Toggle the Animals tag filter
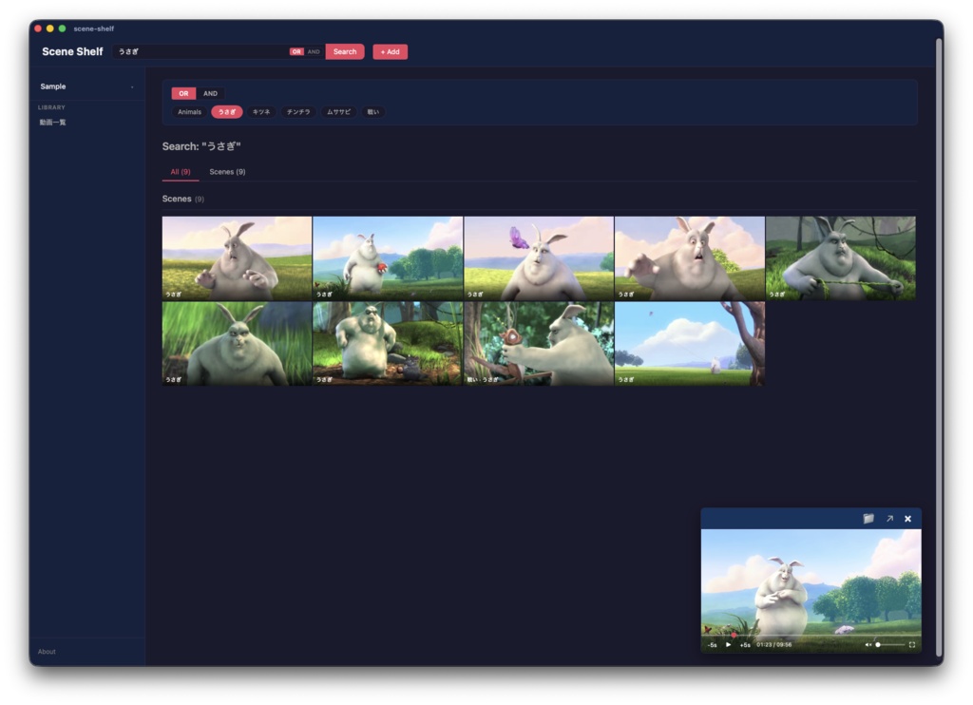Image resolution: width=973 pixels, height=705 pixels. 189,112
